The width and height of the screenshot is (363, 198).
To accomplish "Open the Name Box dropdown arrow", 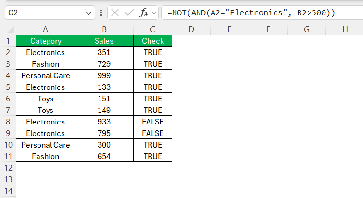I will point(88,13).
